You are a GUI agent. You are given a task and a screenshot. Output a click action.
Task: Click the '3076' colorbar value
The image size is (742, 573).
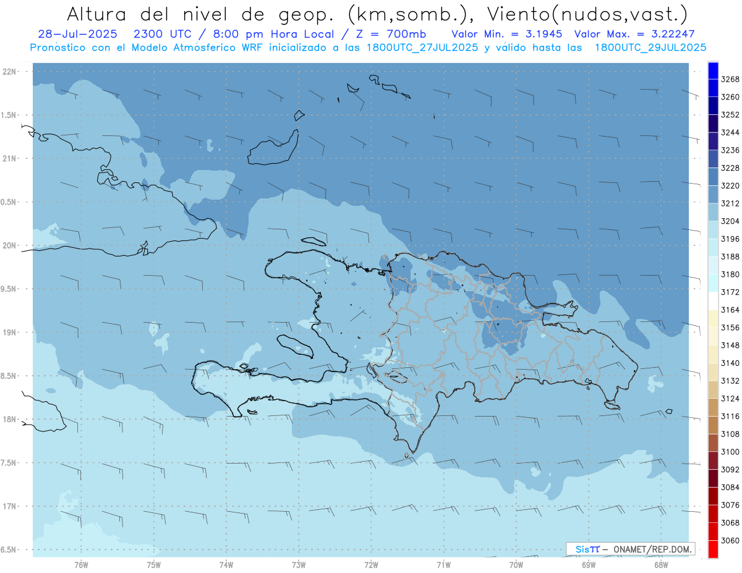(x=730, y=505)
